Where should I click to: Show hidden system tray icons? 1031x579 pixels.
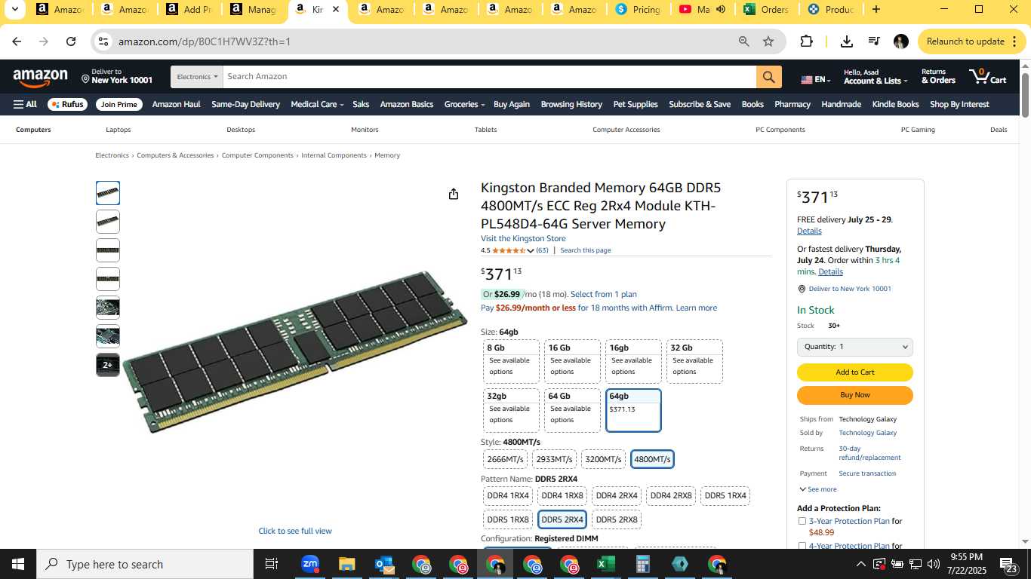(x=860, y=564)
